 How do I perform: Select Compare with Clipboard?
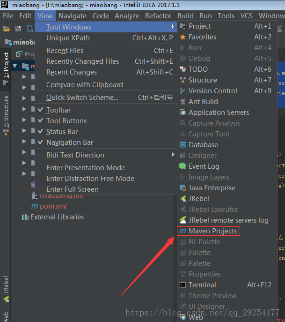point(106,85)
